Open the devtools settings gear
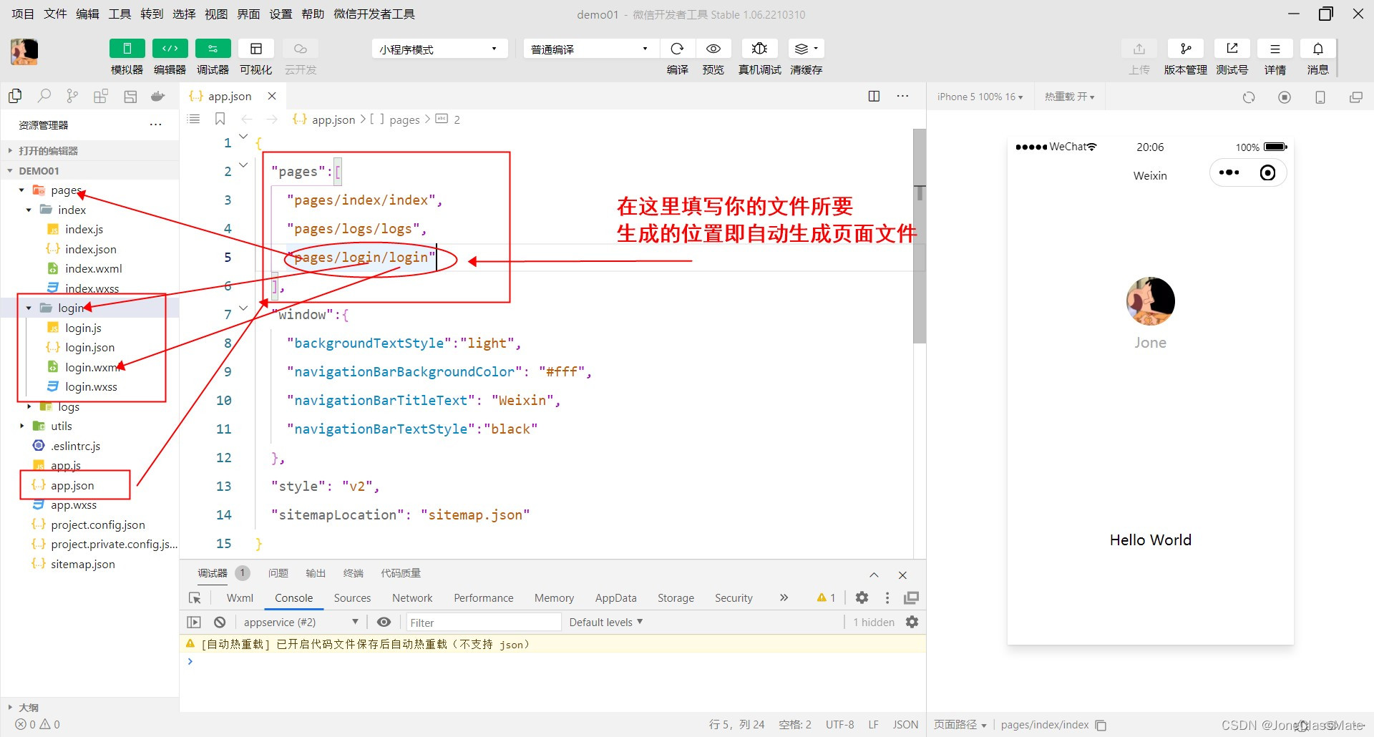The height and width of the screenshot is (737, 1374). coord(862,597)
